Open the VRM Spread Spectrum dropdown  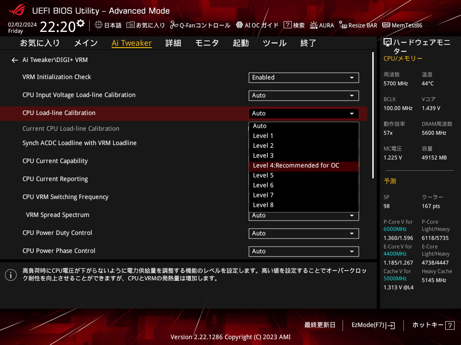(x=304, y=216)
